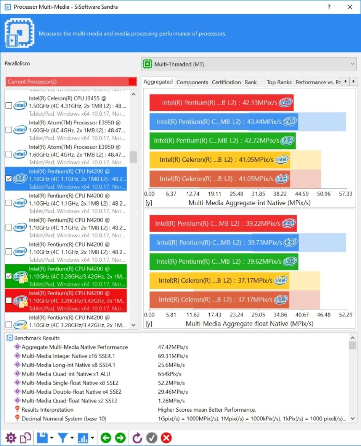This screenshot has height=446, width=361.
Task: Click the blue bar showing 43.44MPix/s
Action: click(x=224, y=122)
